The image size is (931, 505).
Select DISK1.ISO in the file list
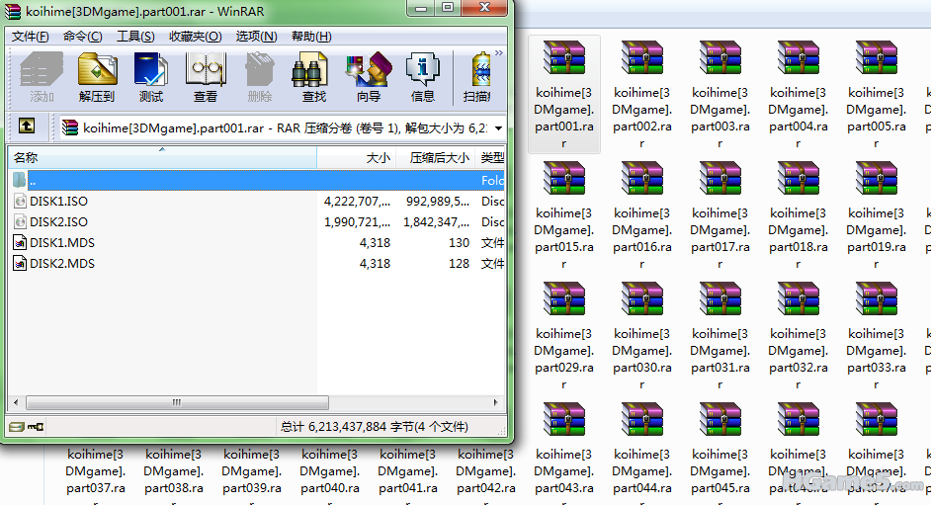click(x=58, y=202)
